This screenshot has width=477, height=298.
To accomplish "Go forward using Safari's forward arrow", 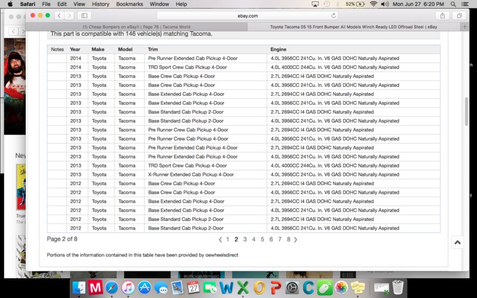I will tap(69, 15).
